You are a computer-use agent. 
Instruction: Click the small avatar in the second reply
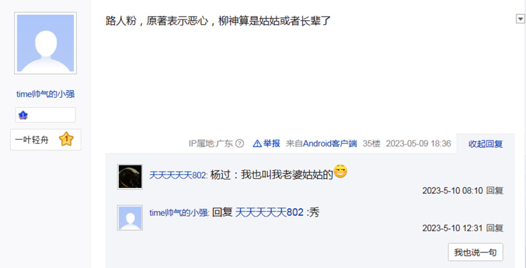130,218
